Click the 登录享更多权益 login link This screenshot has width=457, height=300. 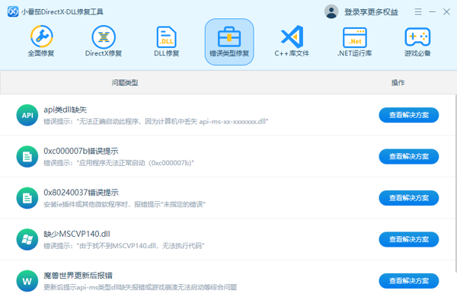click(x=371, y=12)
